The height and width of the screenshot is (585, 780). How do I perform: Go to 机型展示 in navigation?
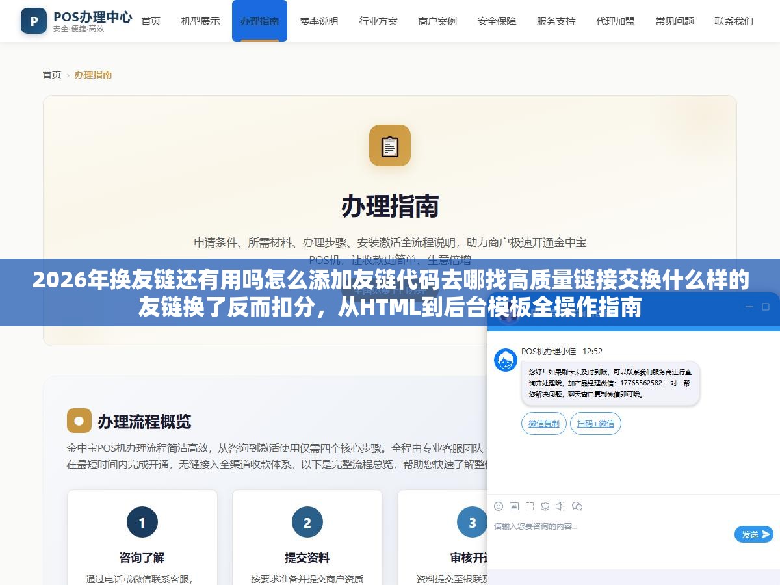pos(200,21)
